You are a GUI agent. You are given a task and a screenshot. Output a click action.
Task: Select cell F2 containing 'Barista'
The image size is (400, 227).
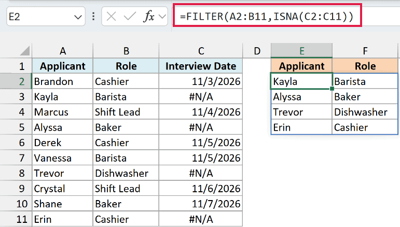[365, 81]
